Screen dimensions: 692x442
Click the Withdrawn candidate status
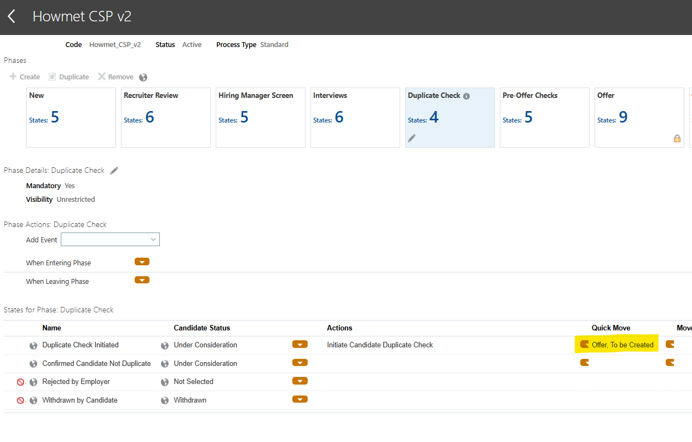tap(190, 400)
